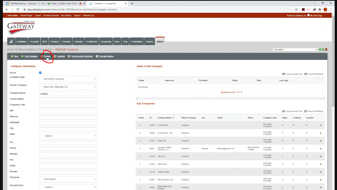Click the Program Options icon
This screenshot has width=337, height=190.
click(x=97, y=56)
